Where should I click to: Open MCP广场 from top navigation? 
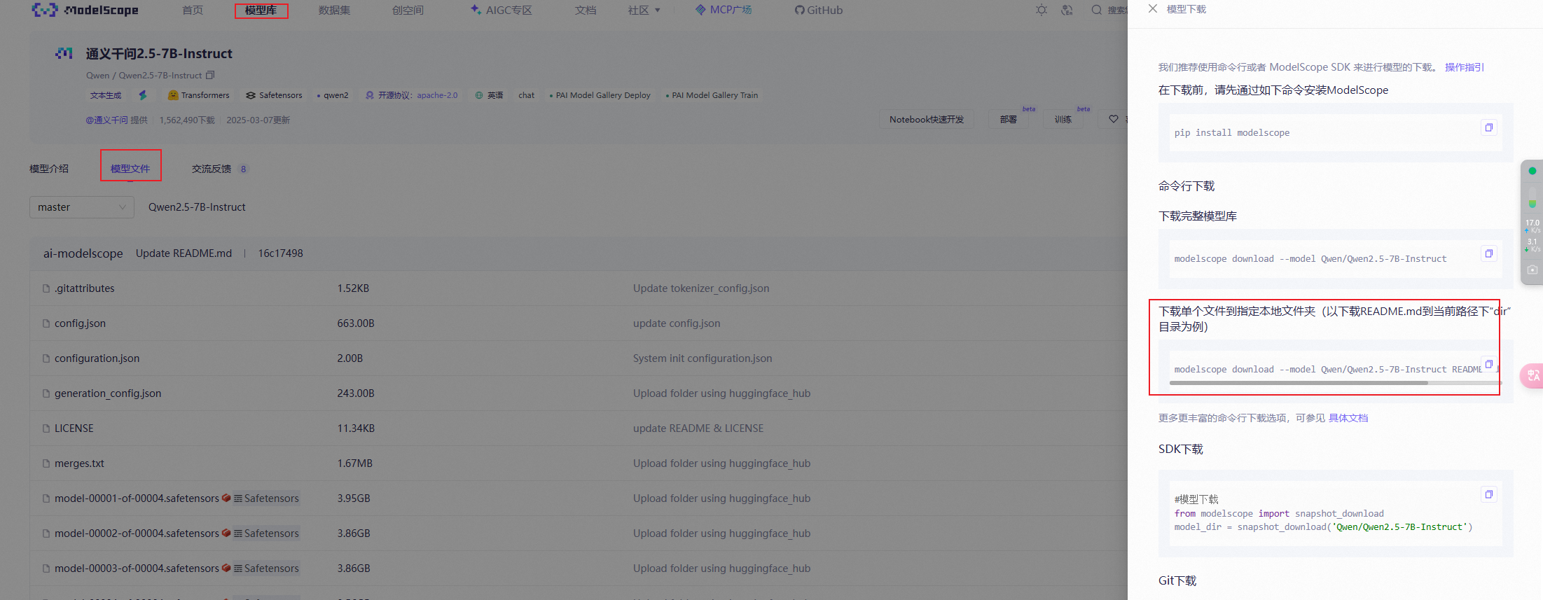pos(724,10)
